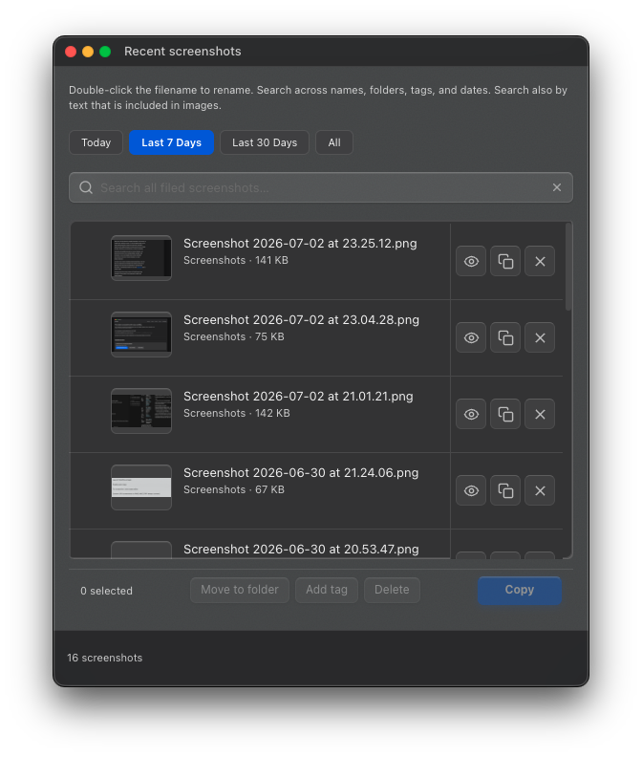Select filename Screenshot 2026-06-30 at 21.24.06.png
642x757 pixels.
click(301, 472)
